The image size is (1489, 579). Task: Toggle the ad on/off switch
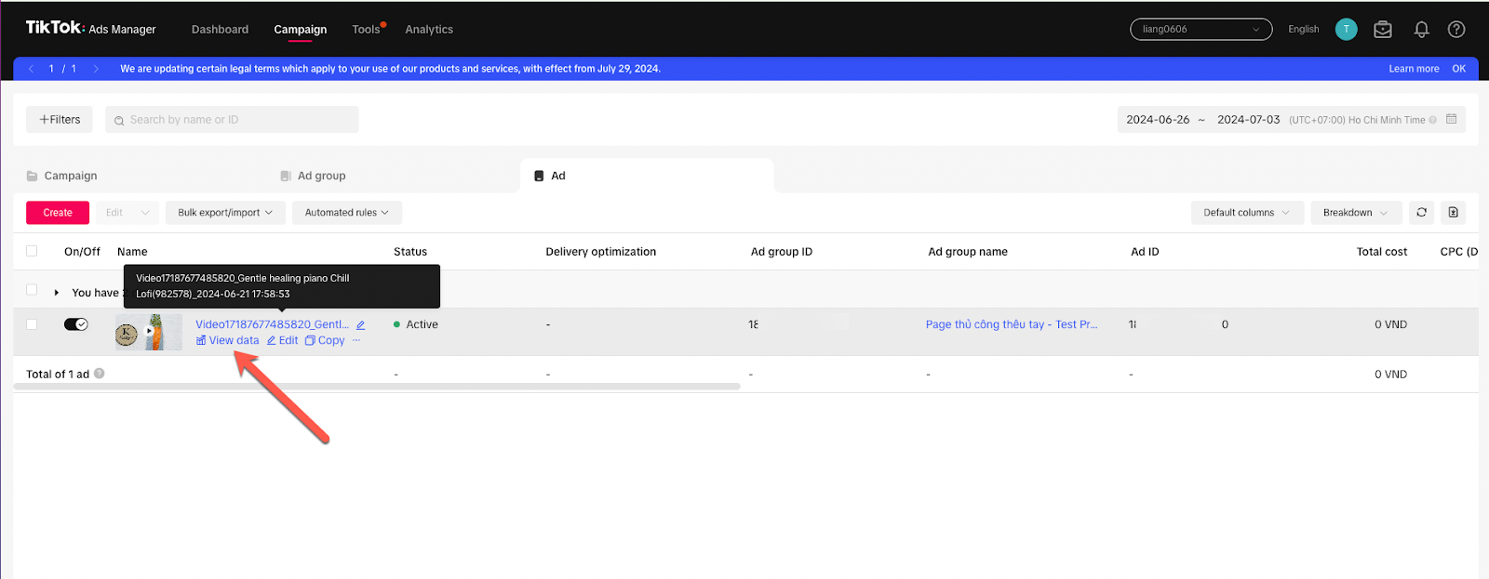coord(75,324)
